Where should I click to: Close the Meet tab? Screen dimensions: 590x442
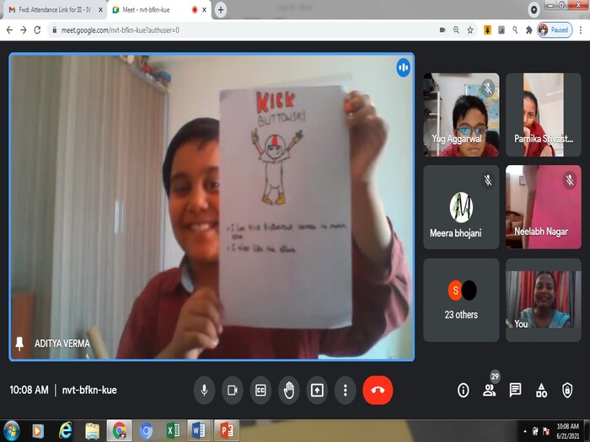[204, 10]
